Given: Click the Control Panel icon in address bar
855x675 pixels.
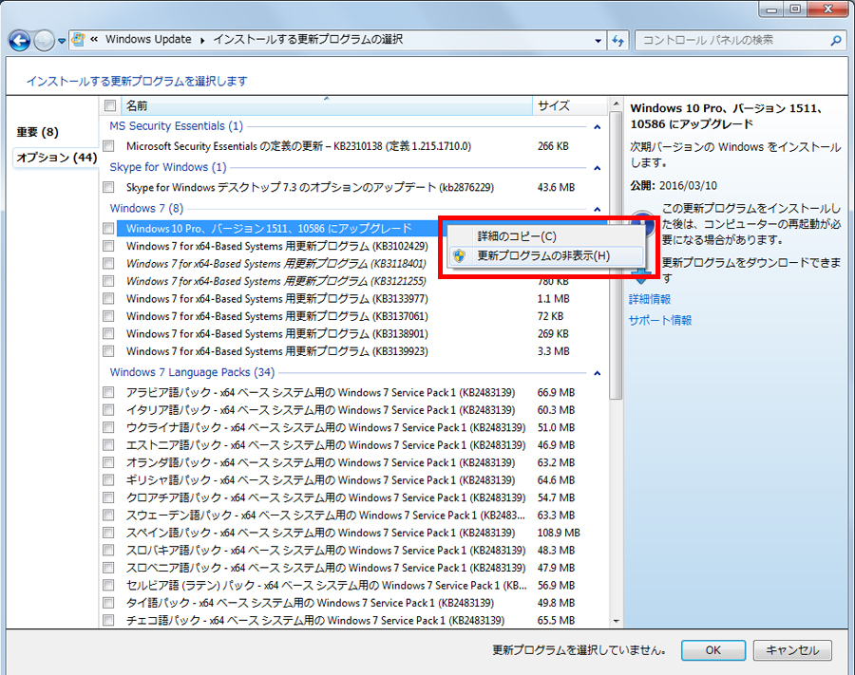Looking at the screenshot, I should point(79,39).
